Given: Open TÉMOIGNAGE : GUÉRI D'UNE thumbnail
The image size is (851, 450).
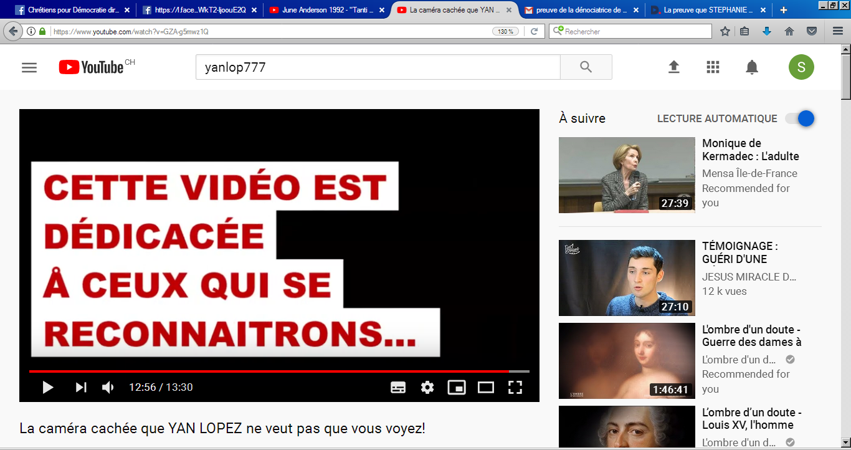Looking at the screenshot, I should click(x=627, y=278).
